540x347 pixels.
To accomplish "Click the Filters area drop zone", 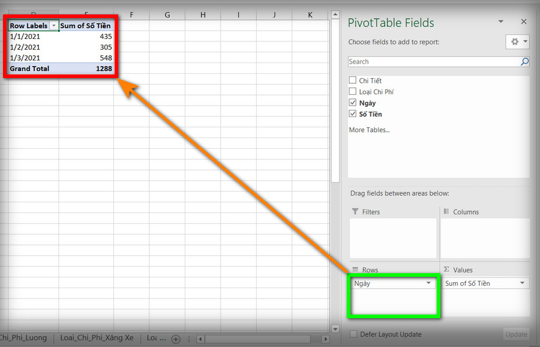I will pos(393,238).
